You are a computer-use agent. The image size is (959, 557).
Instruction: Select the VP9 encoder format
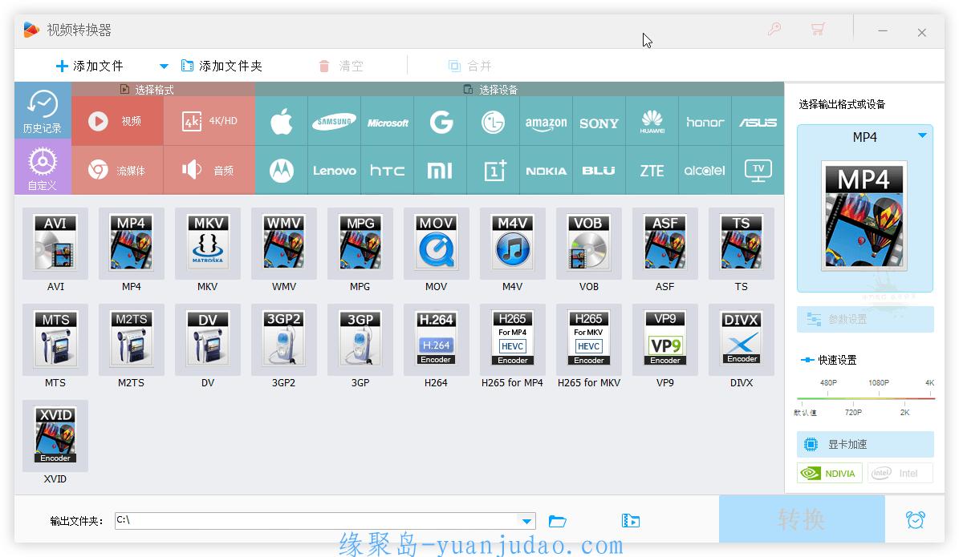(664, 340)
